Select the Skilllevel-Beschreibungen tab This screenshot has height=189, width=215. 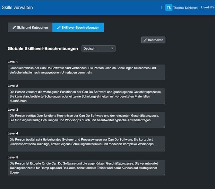pyautogui.click(x=78, y=28)
